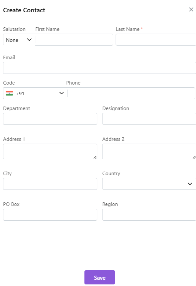
Task: Grab the Address 1 resize handle
Action: [95, 157]
